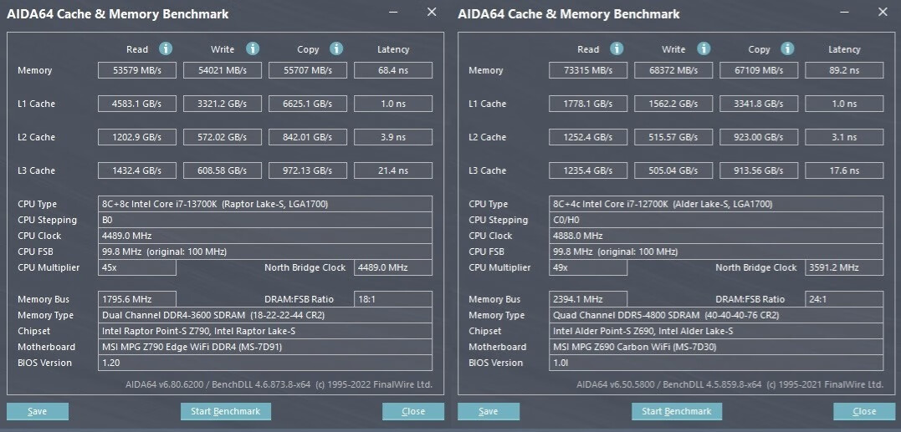Select the 73315 MB/s memory read field
The image size is (901, 432).
588,70
